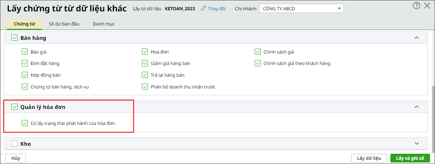Click the Hủy button
The width and height of the screenshot is (435, 164).
point(16,158)
